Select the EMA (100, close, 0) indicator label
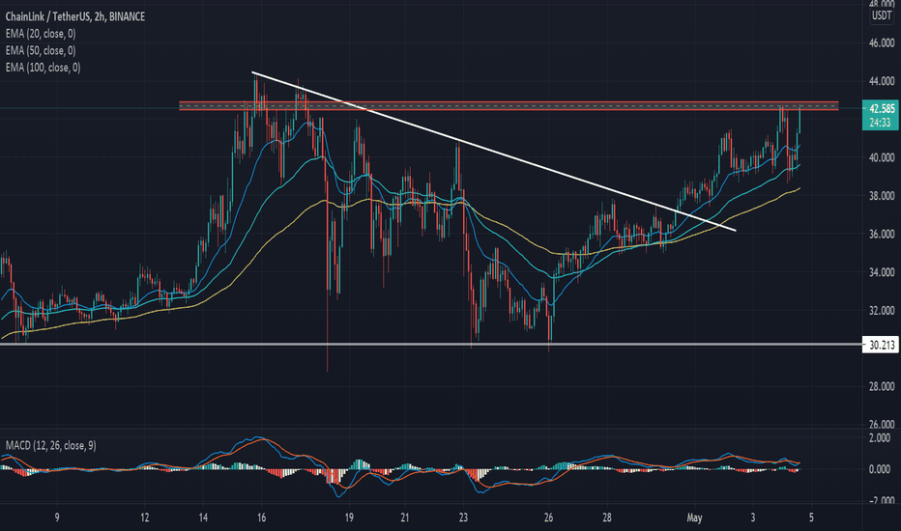This screenshot has width=901, height=531. coord(44,68)
